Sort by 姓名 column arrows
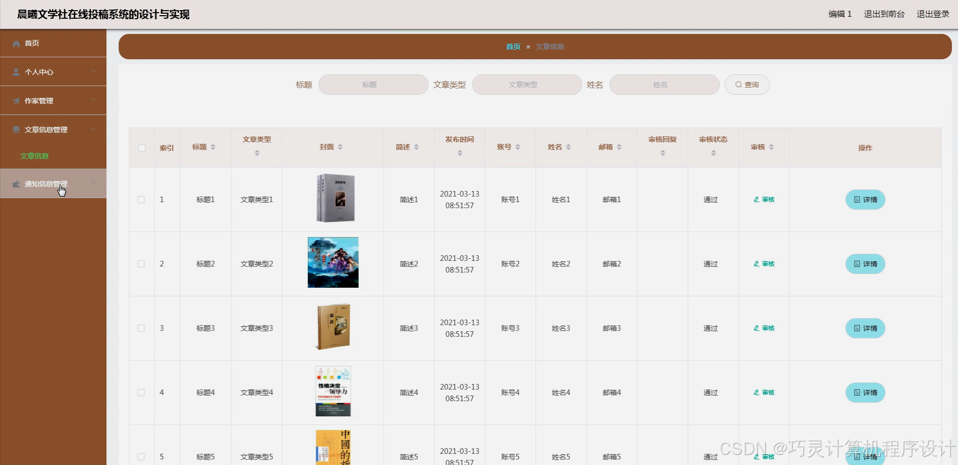Screen dimensions: 958x465 point(568,147)
